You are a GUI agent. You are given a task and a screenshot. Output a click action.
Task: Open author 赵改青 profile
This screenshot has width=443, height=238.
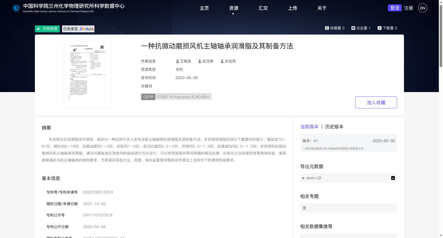click(208, 61)
